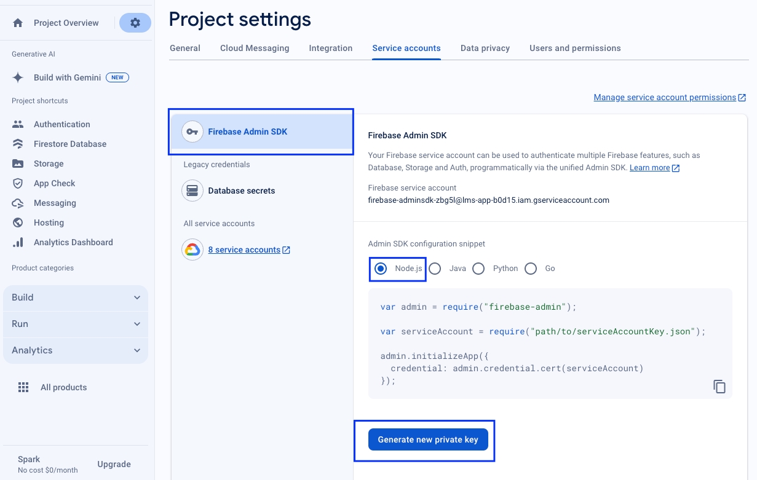Screen dimensions: 757x480
Task: Switch to Users and permissions tab
Action: (x=575, y=48)
